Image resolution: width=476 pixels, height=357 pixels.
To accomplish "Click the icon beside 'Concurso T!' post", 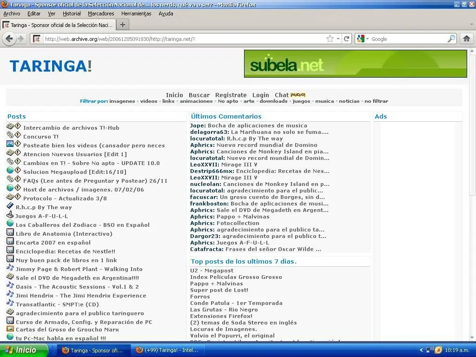I will (10, 134).
